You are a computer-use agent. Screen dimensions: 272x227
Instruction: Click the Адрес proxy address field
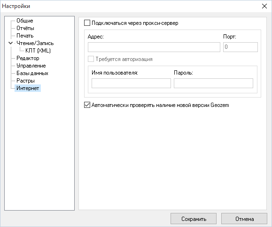154,47
